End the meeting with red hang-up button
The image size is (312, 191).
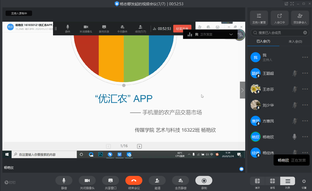134,180
